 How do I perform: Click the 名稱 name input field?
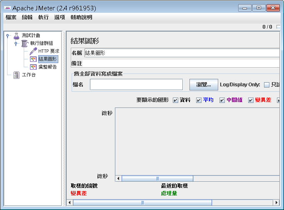(182, 53)
